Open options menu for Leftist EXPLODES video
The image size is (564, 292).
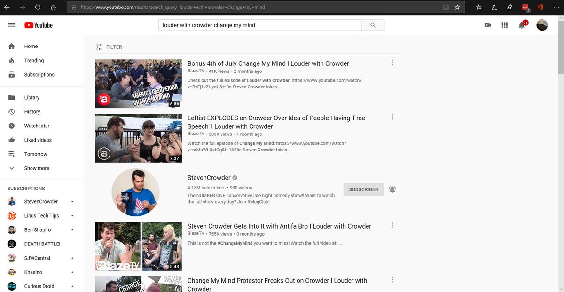pos(392,118)
